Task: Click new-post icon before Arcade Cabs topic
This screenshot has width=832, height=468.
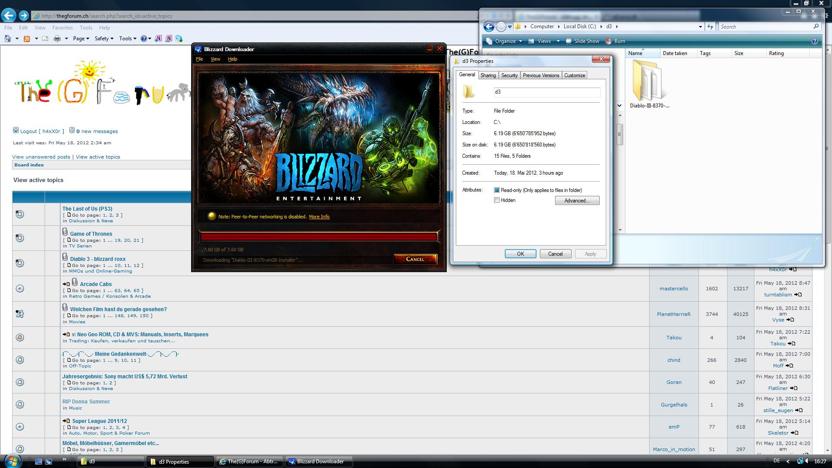Action: point(66,284)
